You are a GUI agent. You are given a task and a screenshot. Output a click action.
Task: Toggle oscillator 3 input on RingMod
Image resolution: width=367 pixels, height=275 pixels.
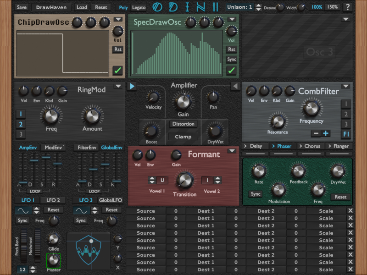(x=21, y=134)
